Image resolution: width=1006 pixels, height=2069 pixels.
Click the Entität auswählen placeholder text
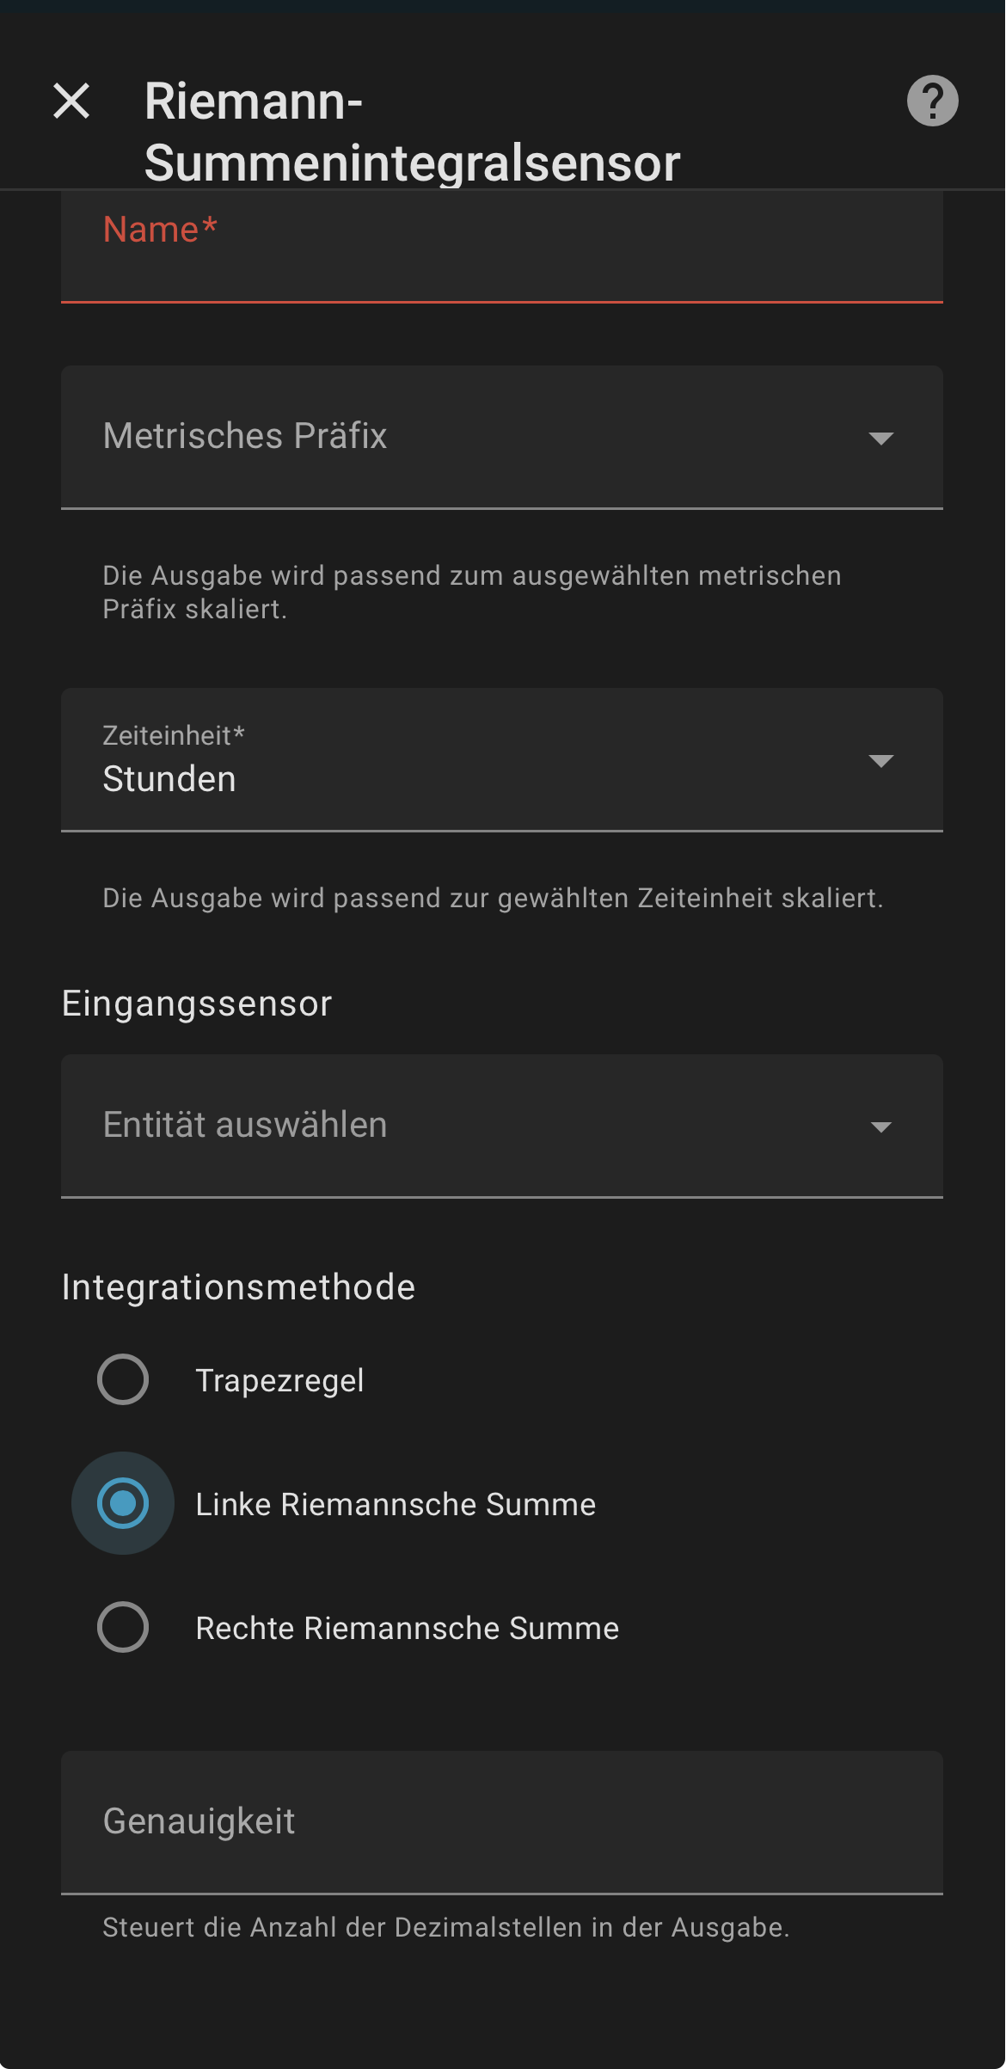[x=245, y=1125]
